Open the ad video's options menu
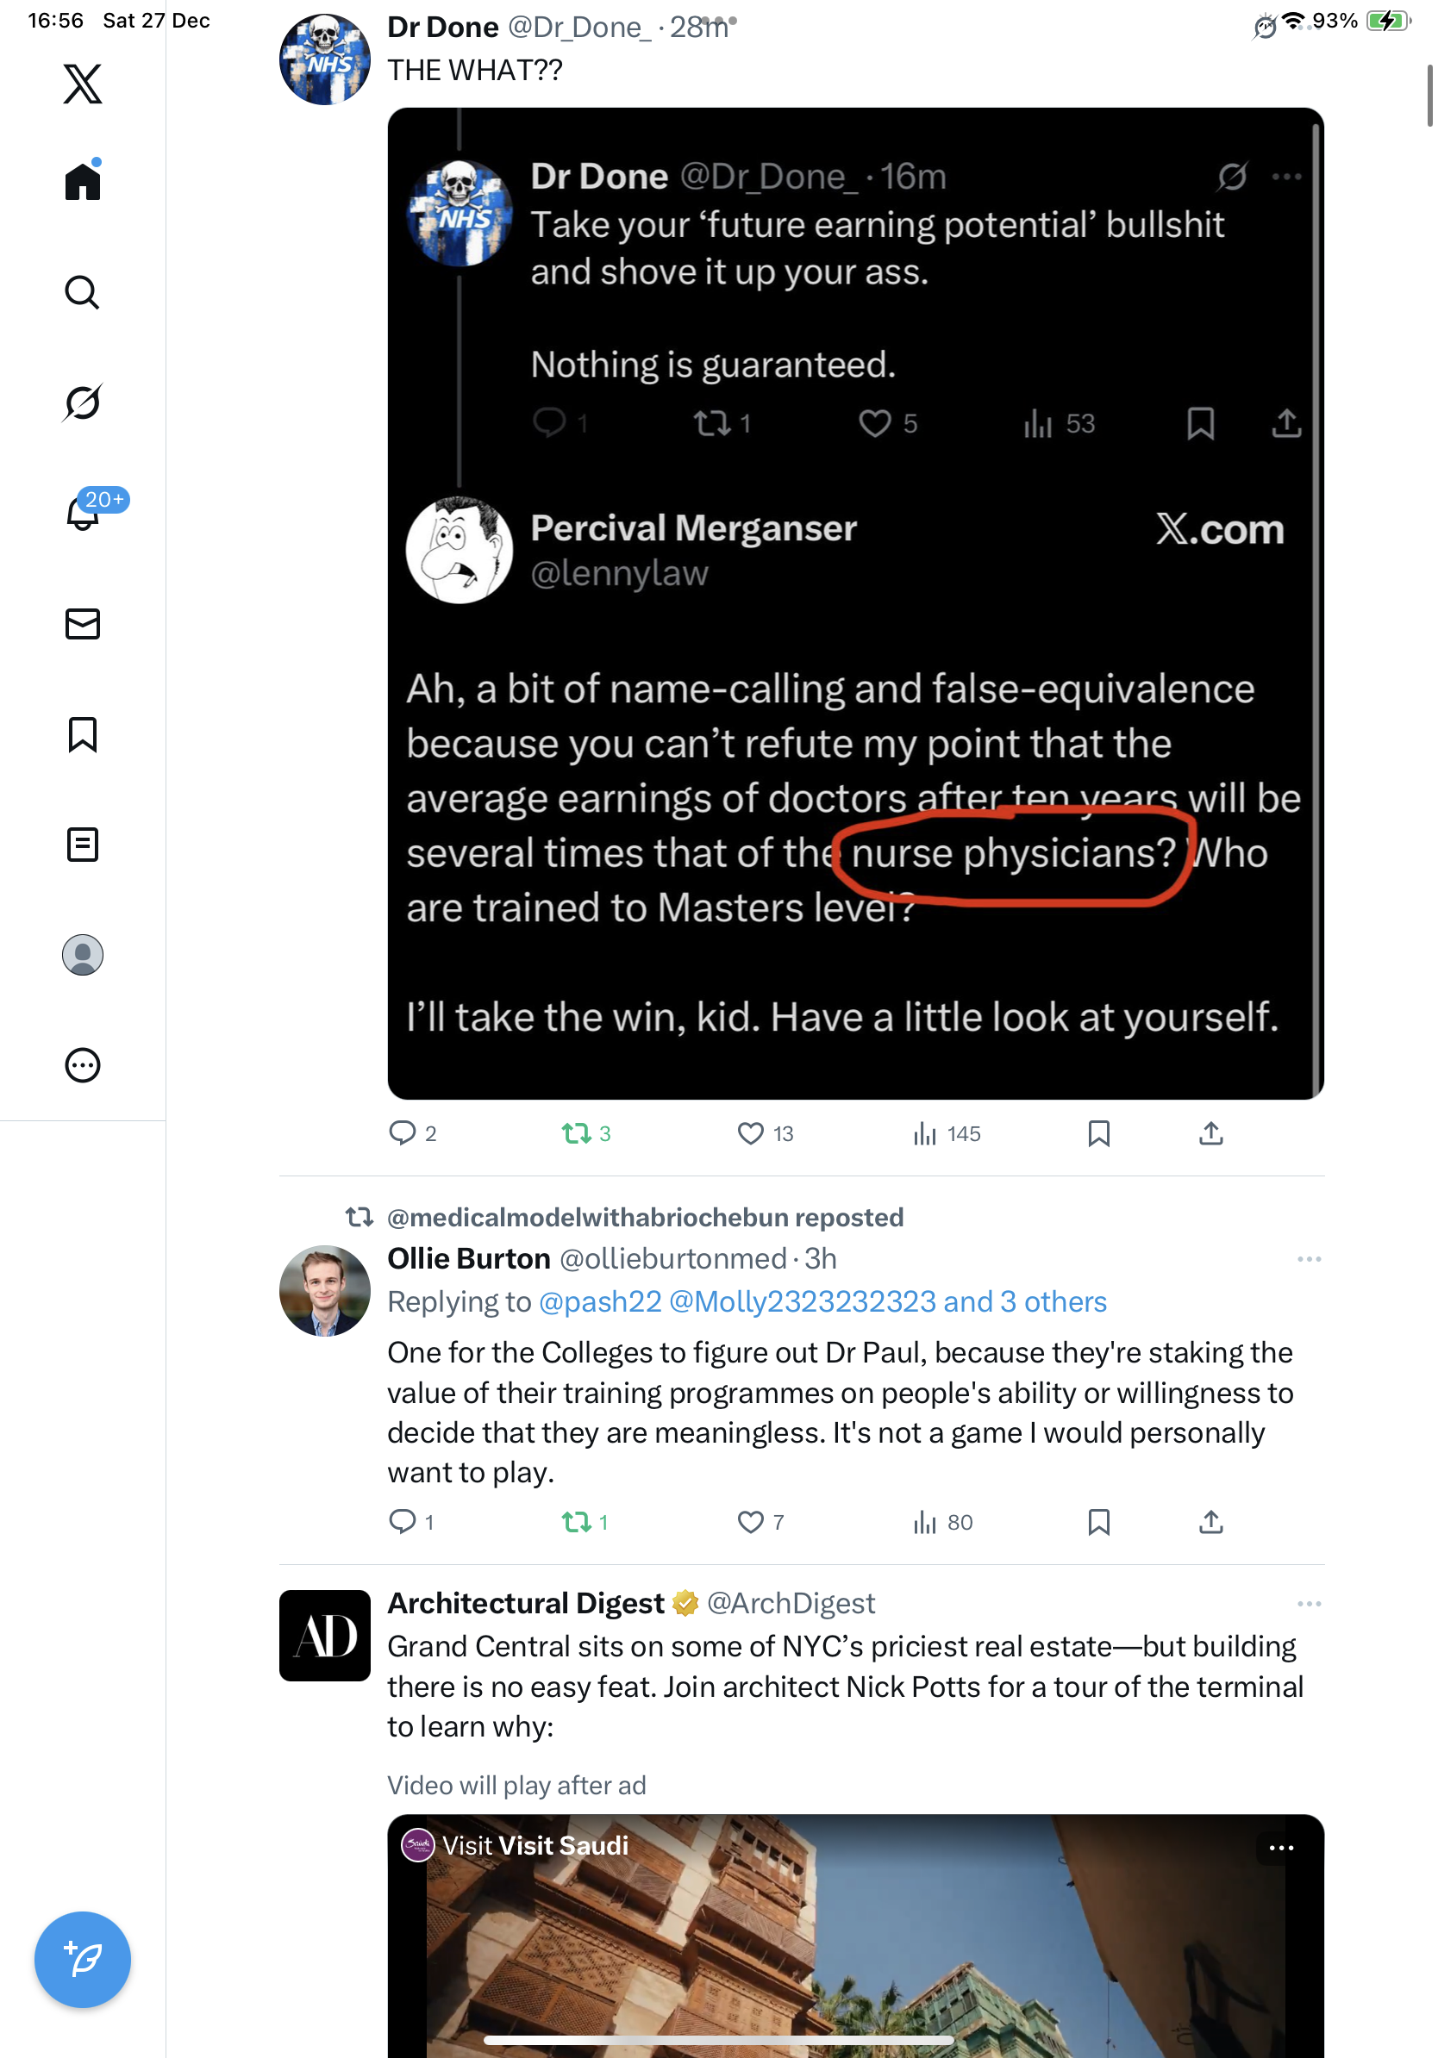 [x=1280, y=1848]
